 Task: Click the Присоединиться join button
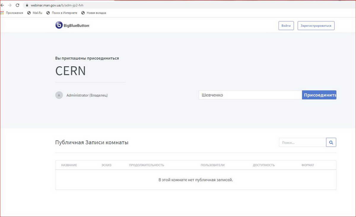[319, 95]
